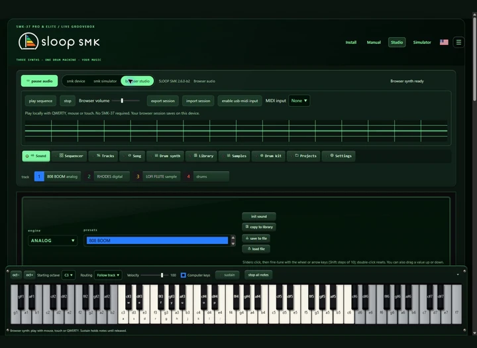Click presets list up/down stepper arrows

click(233, 241)
